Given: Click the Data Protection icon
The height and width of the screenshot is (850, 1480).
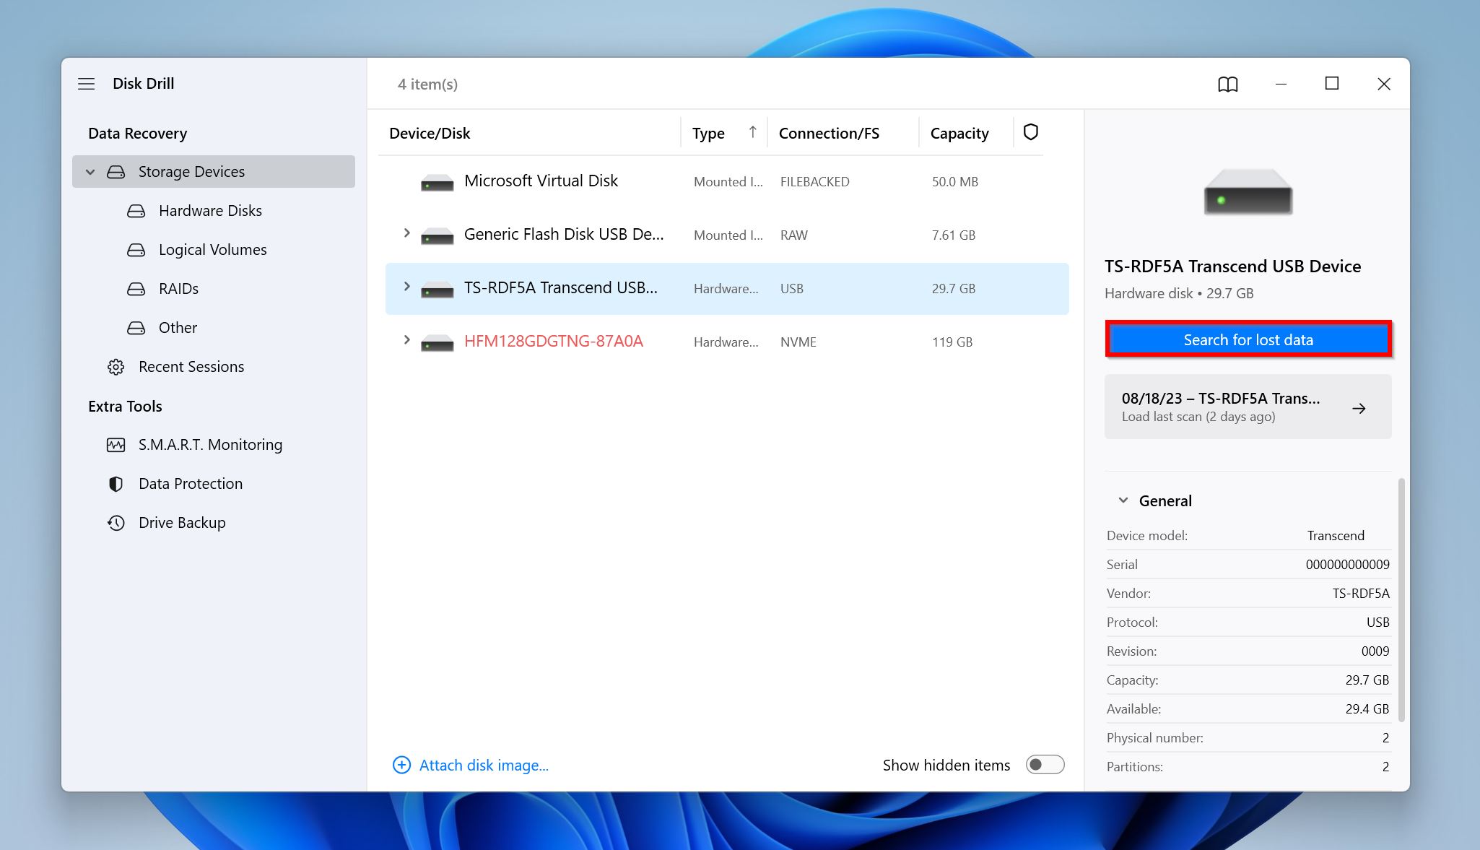Looking at the screenshot, I should click(115, 483).
